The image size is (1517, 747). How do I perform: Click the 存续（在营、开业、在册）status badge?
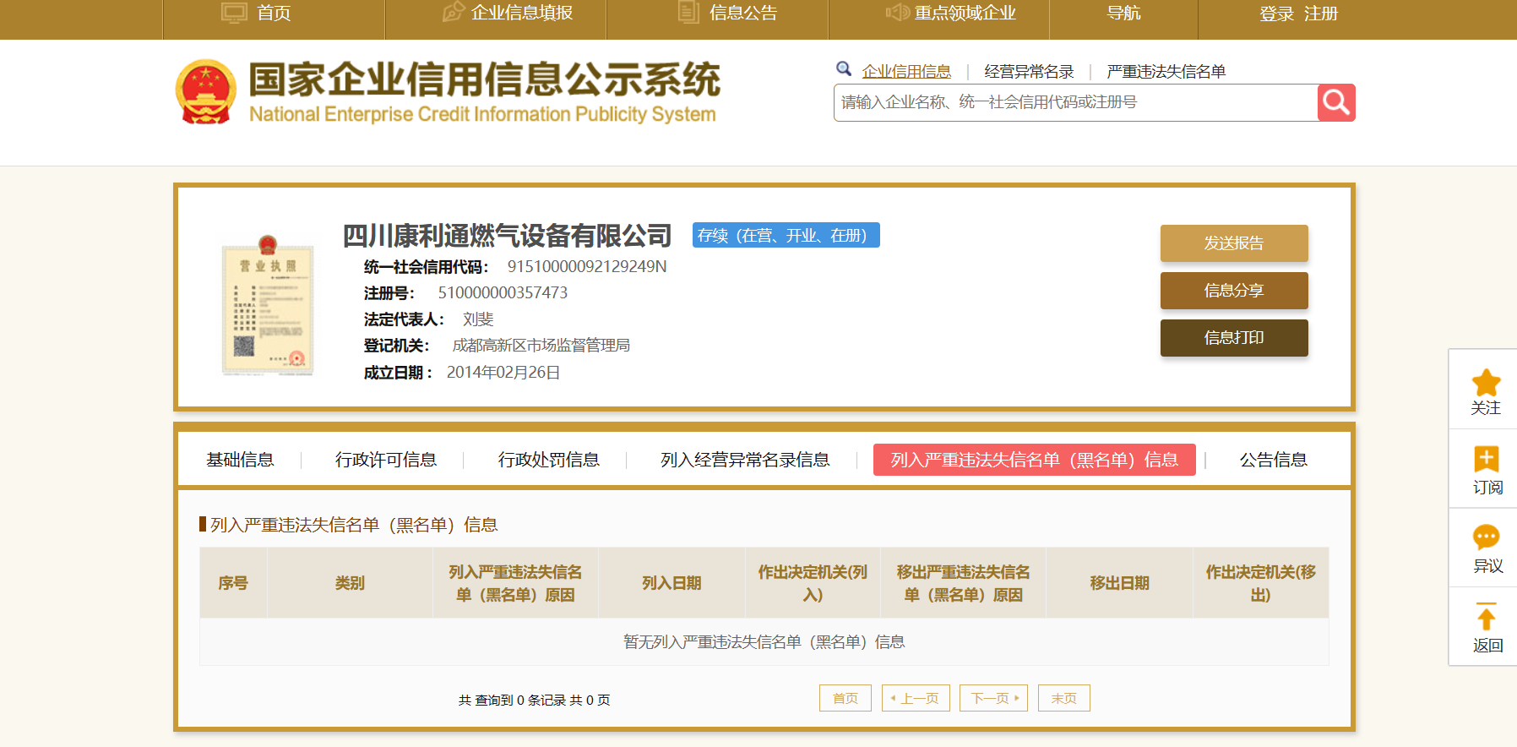(x=786, y=235)
